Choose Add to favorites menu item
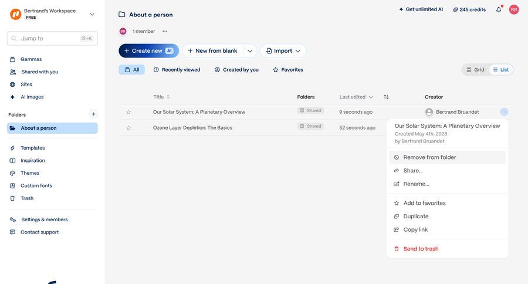 click(447, 203)
